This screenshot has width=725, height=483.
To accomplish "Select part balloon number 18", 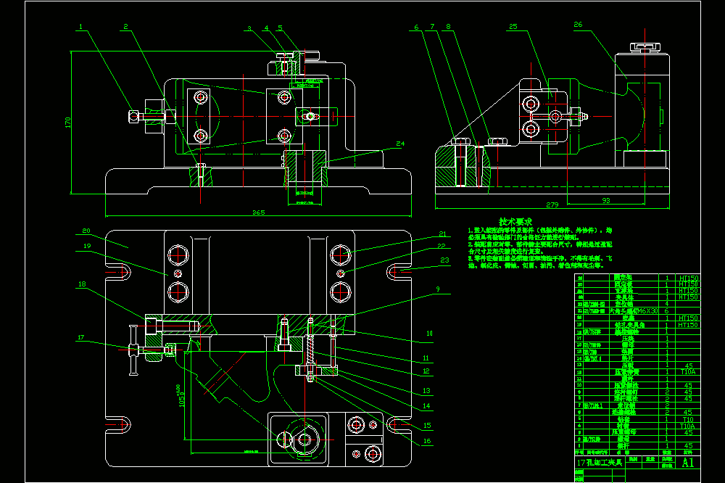I will click(82, 284).
